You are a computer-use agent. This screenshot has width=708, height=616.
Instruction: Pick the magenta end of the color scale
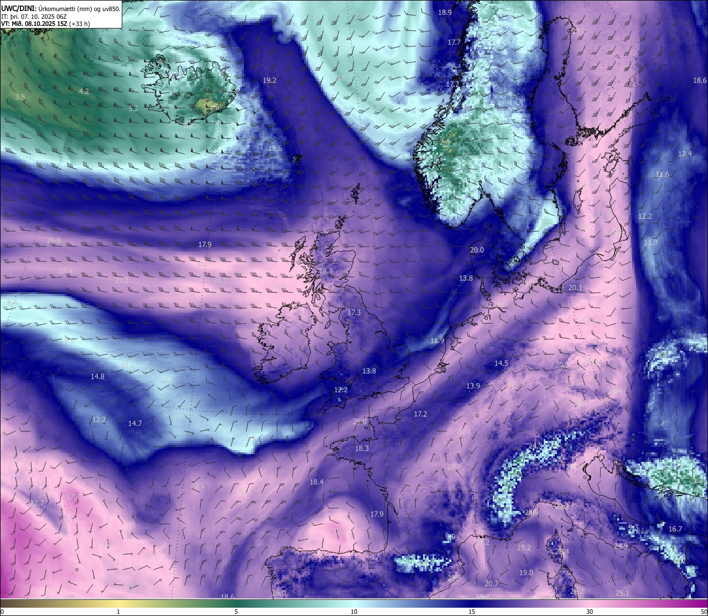click(697, 603)
